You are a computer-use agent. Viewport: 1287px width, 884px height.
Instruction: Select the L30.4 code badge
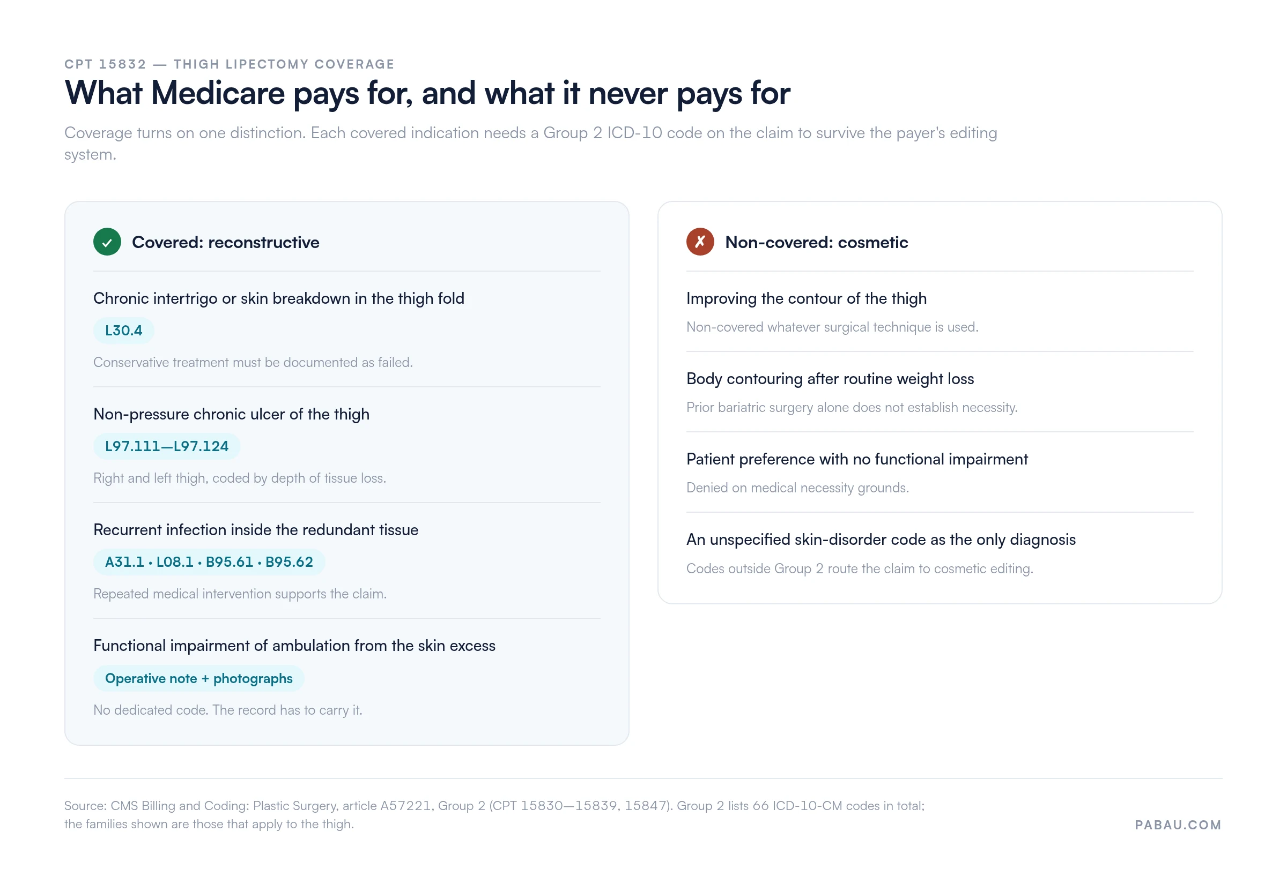(x=123, y=331)
